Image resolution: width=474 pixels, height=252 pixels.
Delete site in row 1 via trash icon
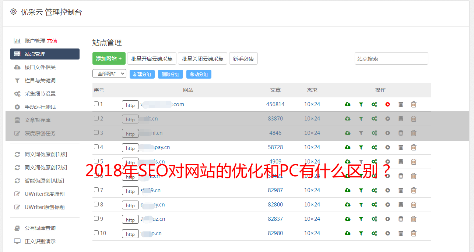coord(414,104)
